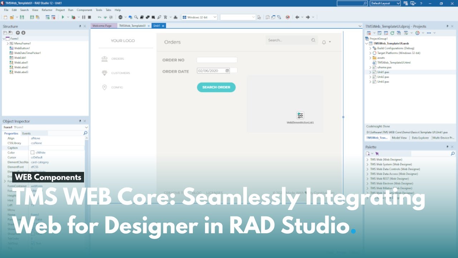Click the magnifier icon in the form's Search box
Screen dimensions: 458x258
click(313, 40)
